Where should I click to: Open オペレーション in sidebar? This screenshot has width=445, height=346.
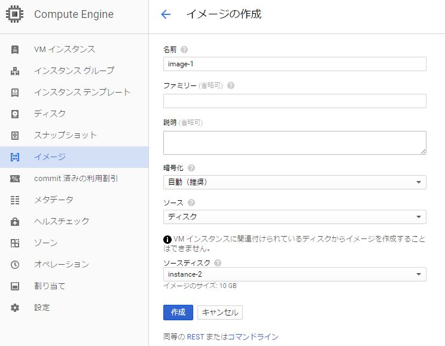pos(74,265)
